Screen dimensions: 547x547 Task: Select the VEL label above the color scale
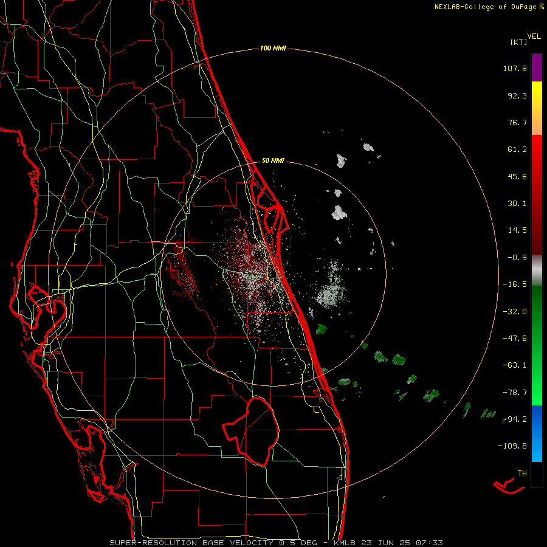click(534, 36)
